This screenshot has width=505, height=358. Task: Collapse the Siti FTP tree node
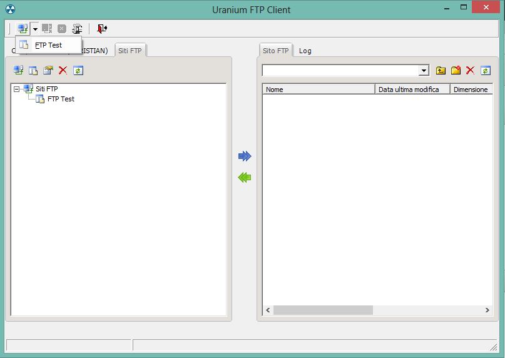[x=16, y=89]
